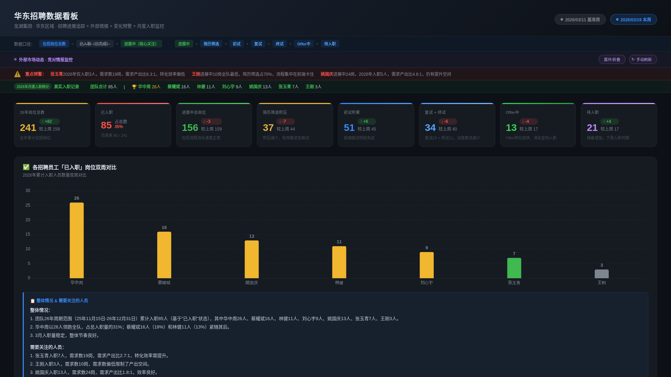The width and height of the screenshot is (671, 377).
Task: Click the +6 increase badge
Action: 367,121
